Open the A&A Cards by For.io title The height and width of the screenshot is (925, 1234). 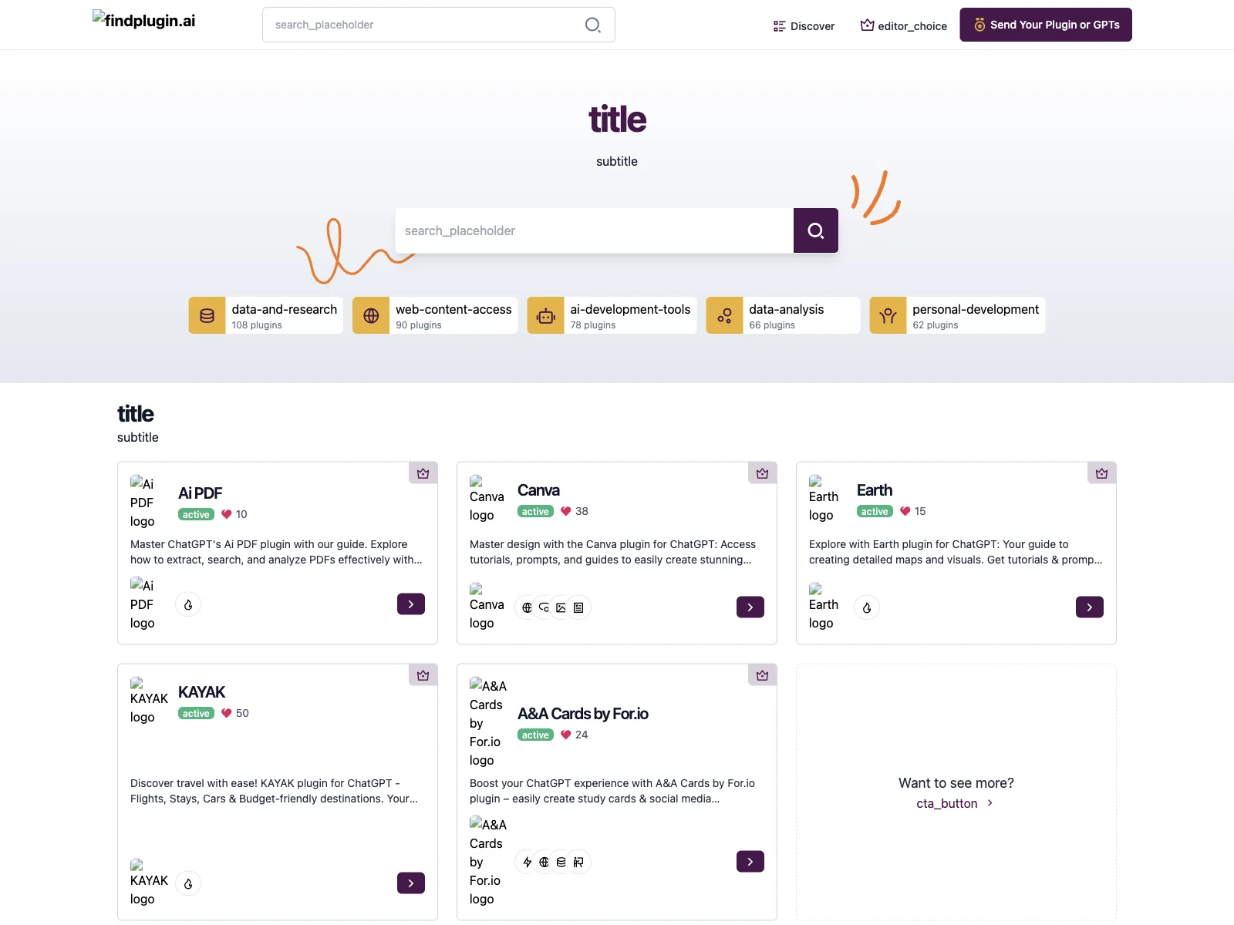[x=583, y=714]
